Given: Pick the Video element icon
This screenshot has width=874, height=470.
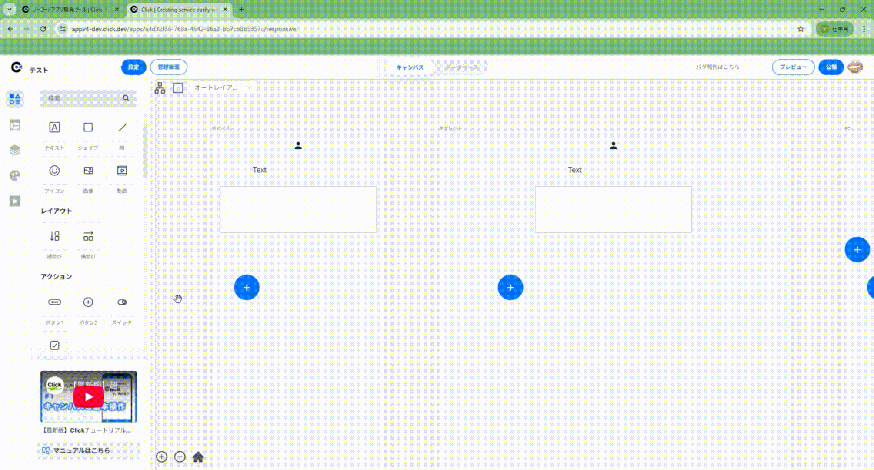Looking at the screenshot, I should point(122,171).
